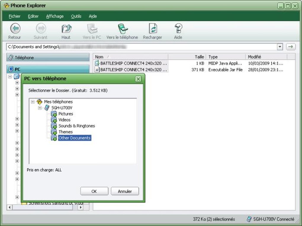
Task: Click the Themes folder icon in dialog
Action: tap(54, 132)
